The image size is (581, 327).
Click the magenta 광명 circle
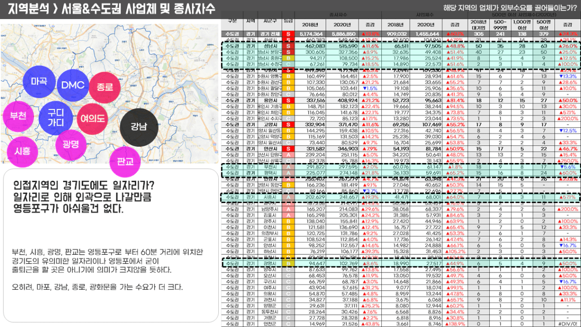(71, 144)
